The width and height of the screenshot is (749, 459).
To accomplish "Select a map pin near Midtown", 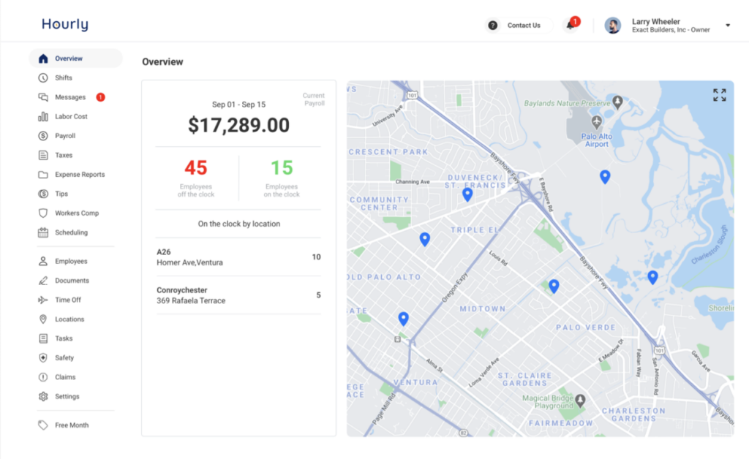I will click(x=554, y=287).
